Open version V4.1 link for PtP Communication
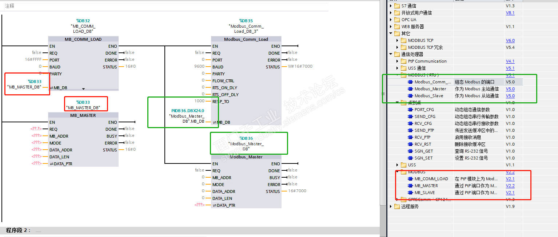 [510, 61]
